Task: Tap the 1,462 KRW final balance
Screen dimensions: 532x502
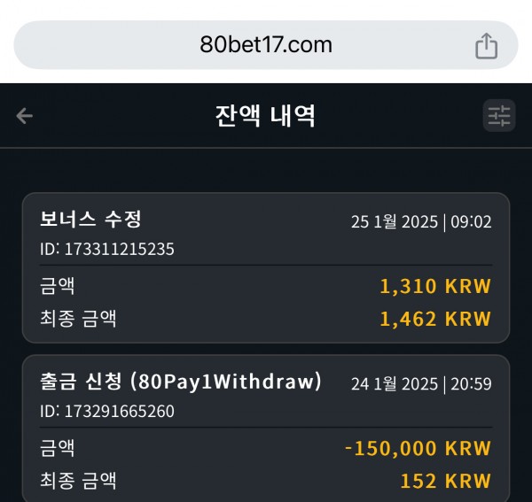Action: point(435,319)
